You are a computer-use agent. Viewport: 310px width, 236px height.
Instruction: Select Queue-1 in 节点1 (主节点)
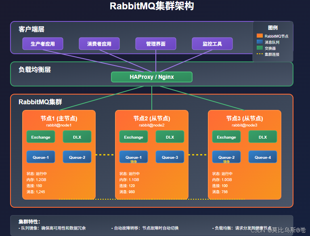(41, 157)
